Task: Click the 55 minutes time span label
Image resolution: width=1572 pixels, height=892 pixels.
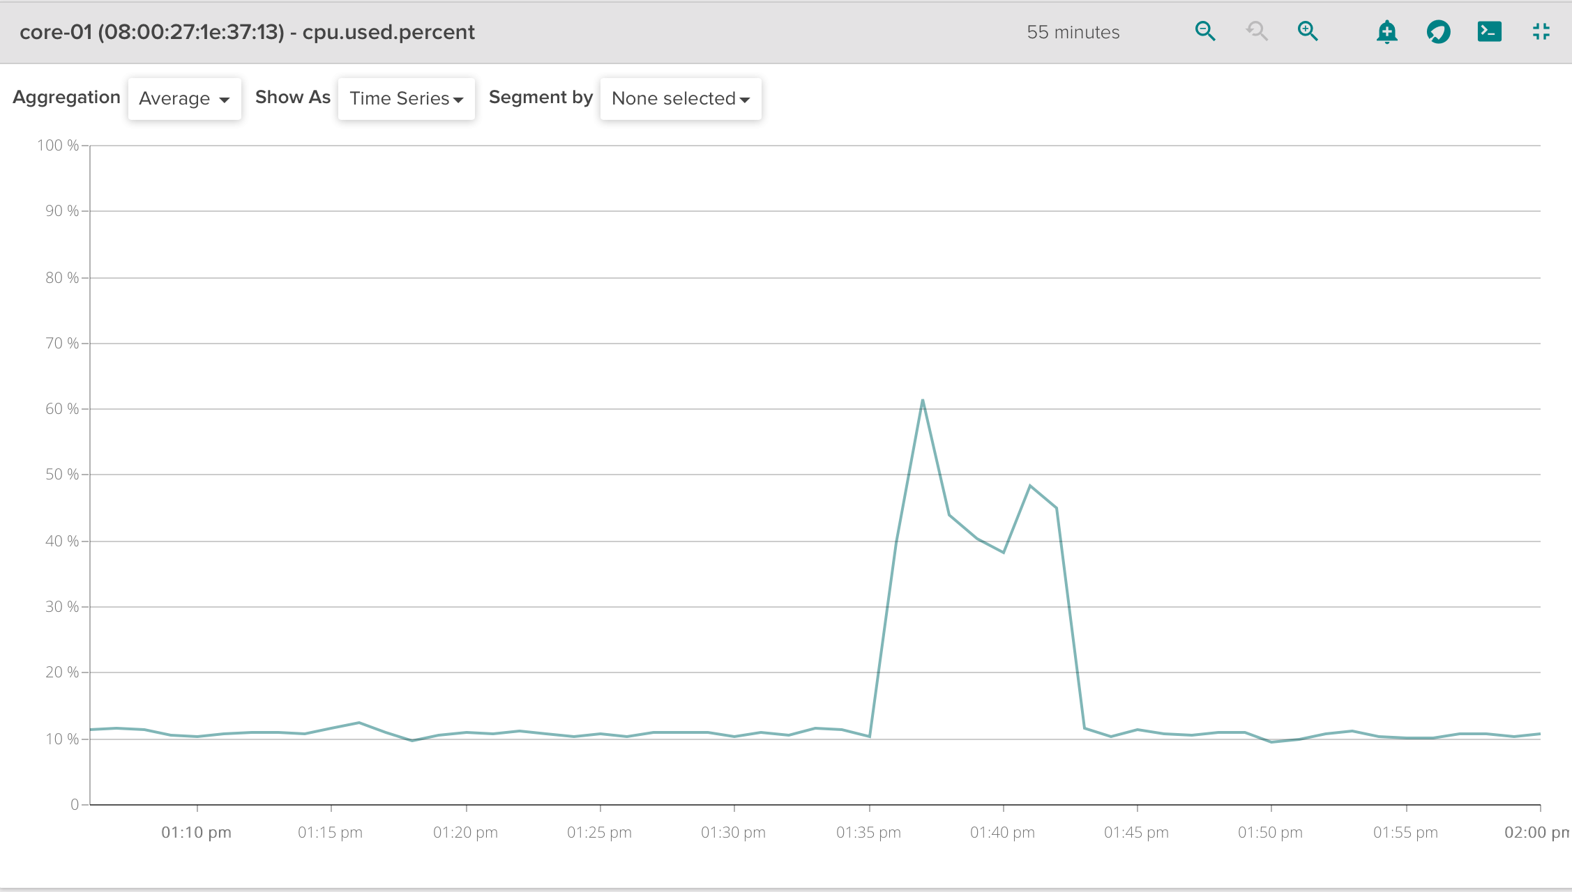Action: click(1073, 32)
